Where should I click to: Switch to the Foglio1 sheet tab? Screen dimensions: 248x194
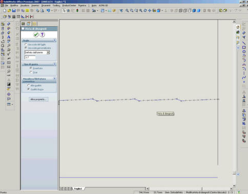(x=78, y=188)
